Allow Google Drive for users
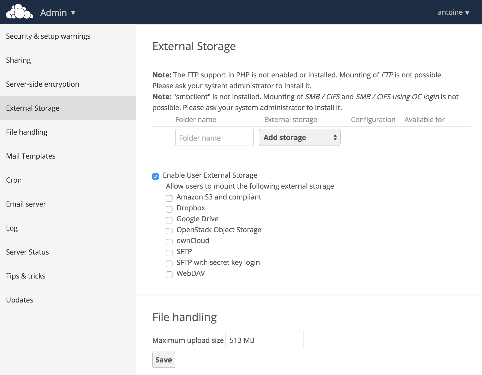The width and height of the screenshot is (482, 375). tap(169, 220)
